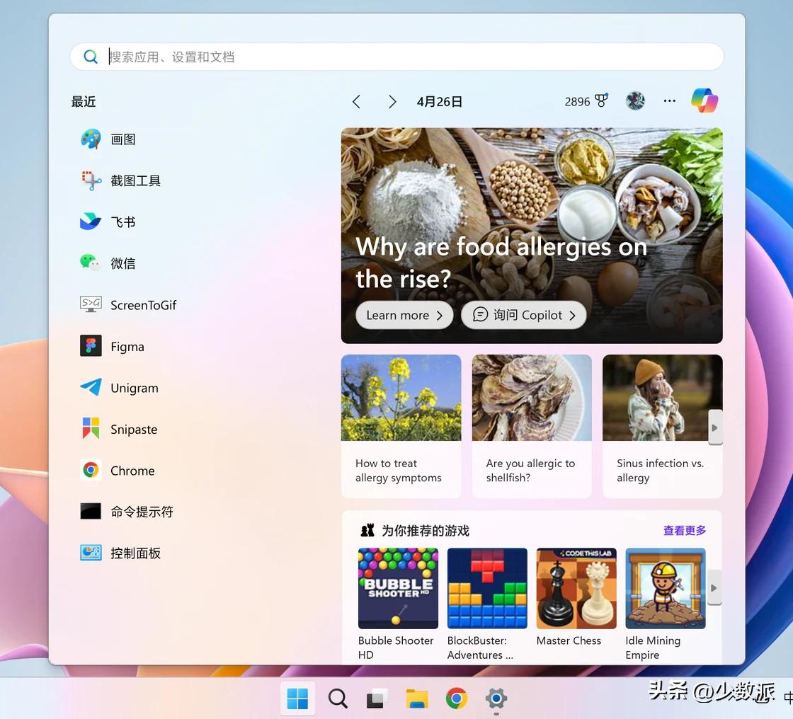Open the Figma app icon
Screen dimensions: 793x719
coord(91,346)
